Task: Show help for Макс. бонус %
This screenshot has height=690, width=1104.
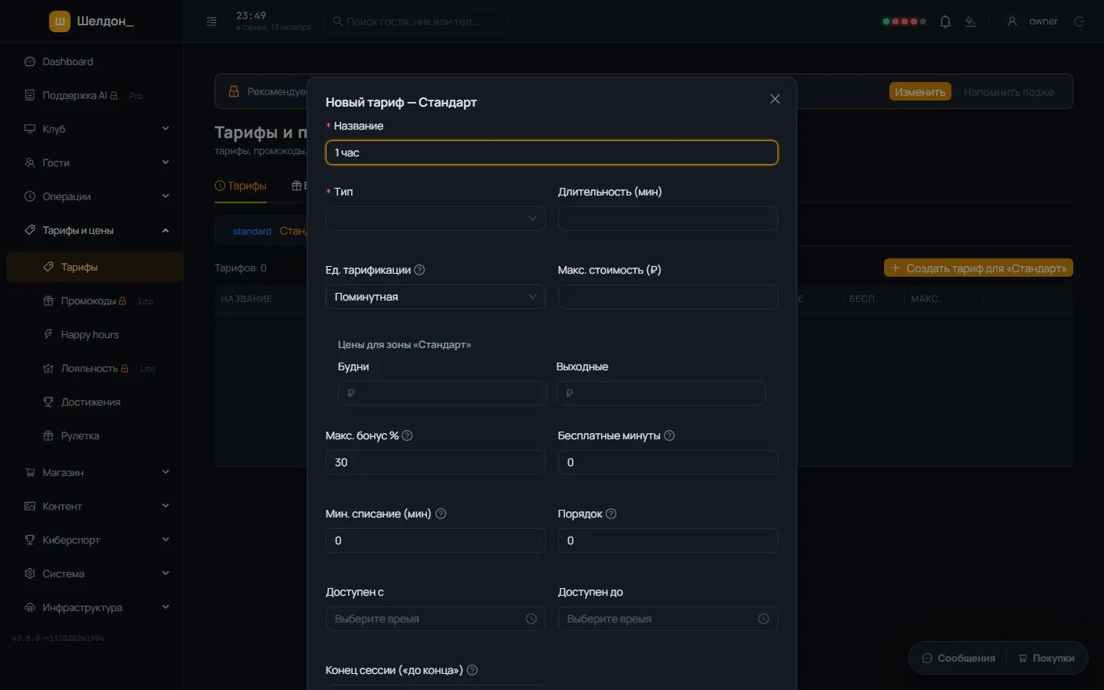Action: 407,435
